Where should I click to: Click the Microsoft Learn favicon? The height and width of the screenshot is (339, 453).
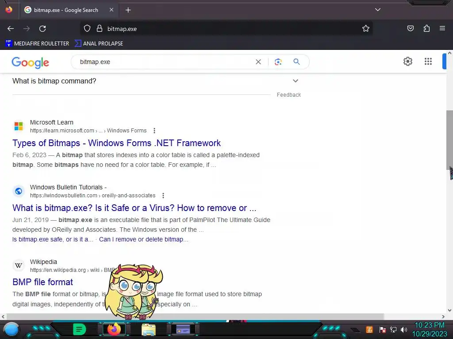pos(19,126)
